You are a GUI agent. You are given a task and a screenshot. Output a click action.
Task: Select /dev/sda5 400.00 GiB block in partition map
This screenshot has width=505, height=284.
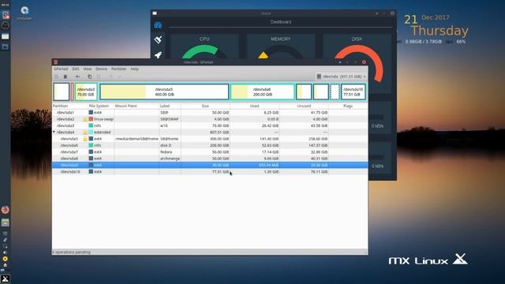tap(164, 92)
